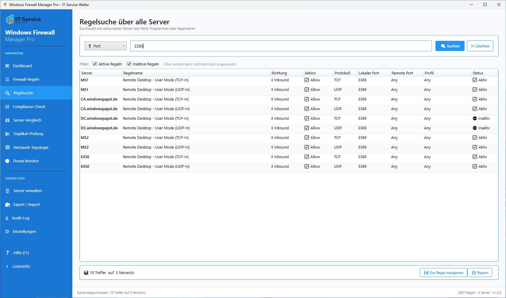Viewport: 506px width, 298px height.
Task: Sort results by the Server column header
Action: (87, 73)
